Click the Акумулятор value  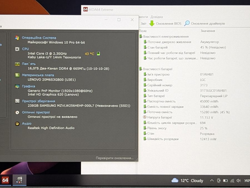209,42
